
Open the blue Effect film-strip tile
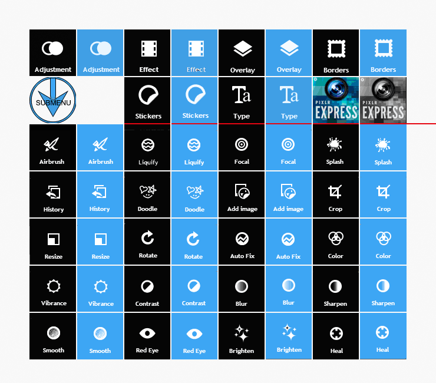coord(194,52)
